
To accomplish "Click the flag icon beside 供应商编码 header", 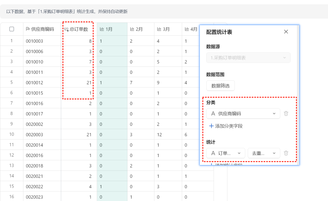I will (28, 29).
